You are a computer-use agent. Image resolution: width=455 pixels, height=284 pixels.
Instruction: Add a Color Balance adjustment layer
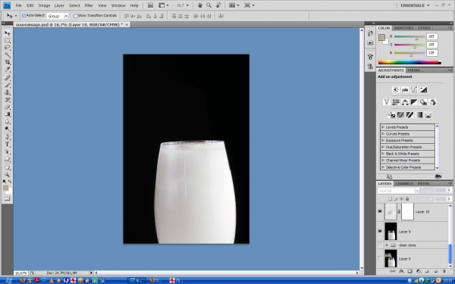point(405,102)
